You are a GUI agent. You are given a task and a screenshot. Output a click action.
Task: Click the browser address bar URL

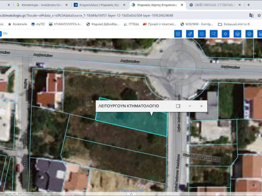point(87,15)
